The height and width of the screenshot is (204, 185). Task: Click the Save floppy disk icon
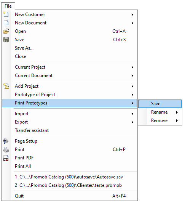point(6,40)
